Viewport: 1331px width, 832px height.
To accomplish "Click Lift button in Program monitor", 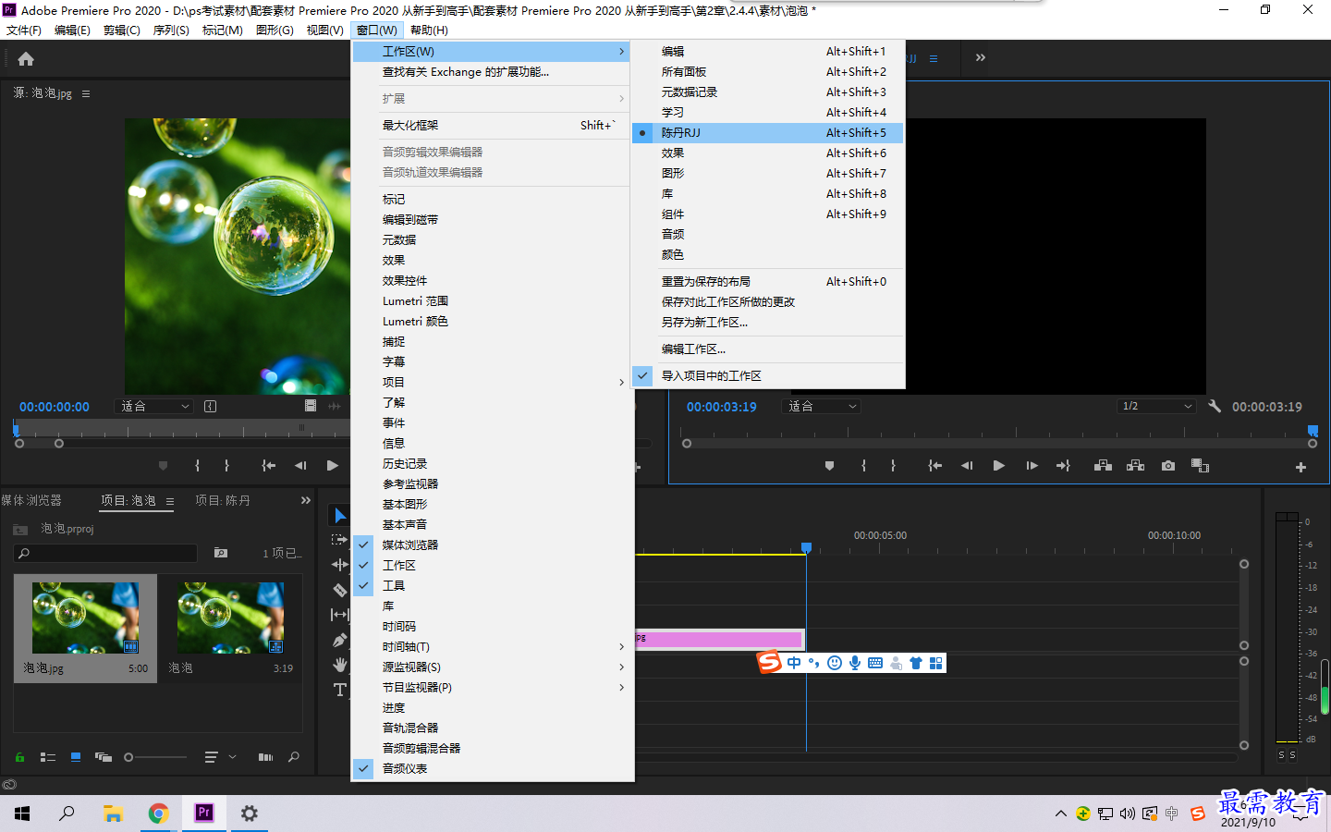I will point(1103,466).
